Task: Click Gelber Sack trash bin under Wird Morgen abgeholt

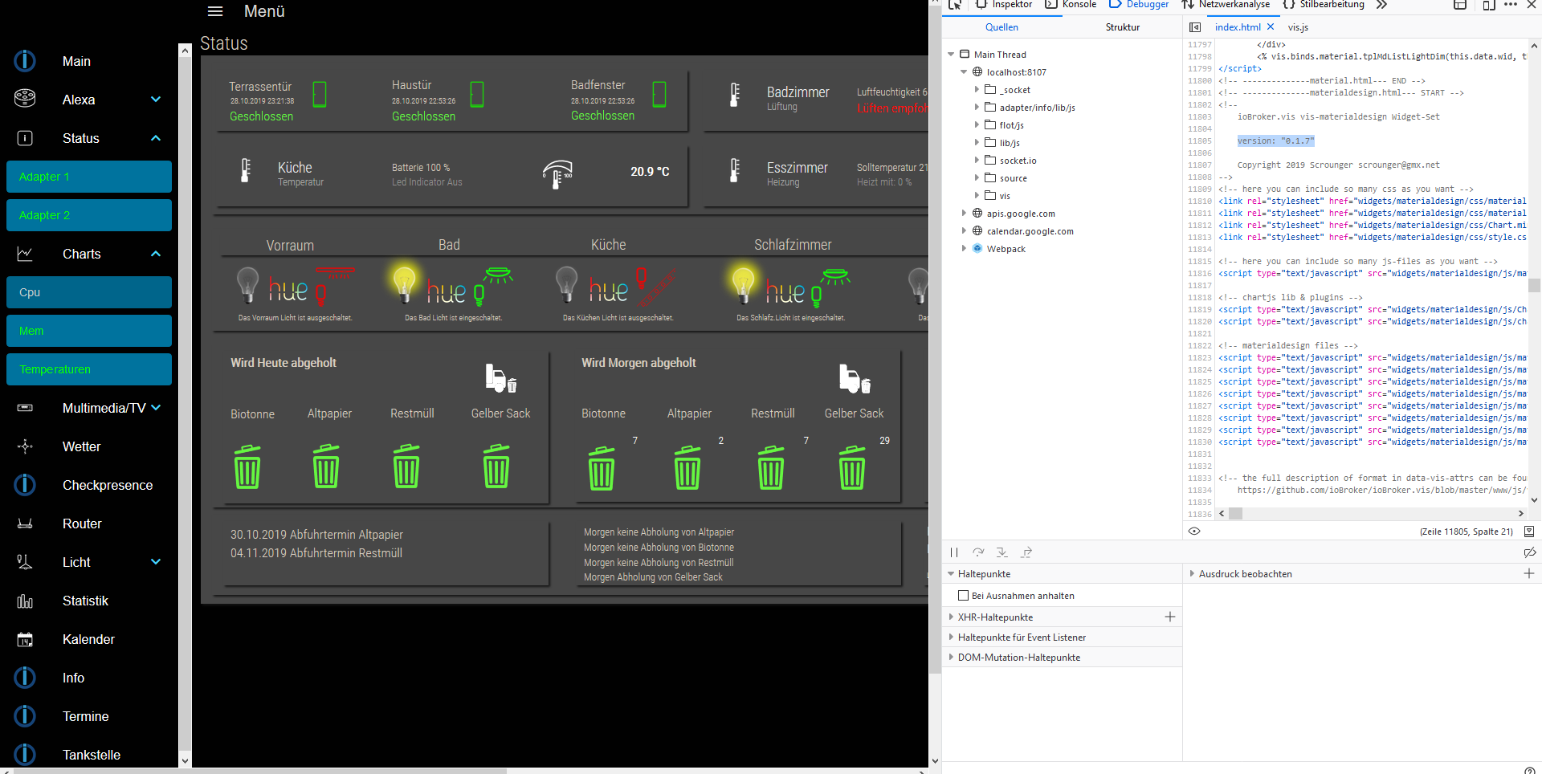Action: (x=852, y=467)
